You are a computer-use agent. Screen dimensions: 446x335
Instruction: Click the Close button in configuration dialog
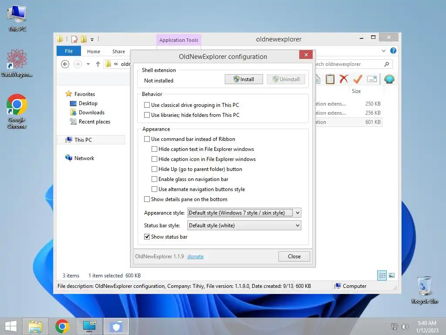pyautogui.click(x=294, y=256)
